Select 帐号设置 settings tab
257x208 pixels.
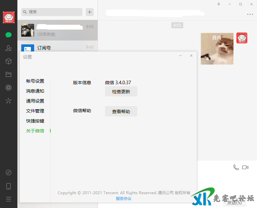(x=35, y=81)
